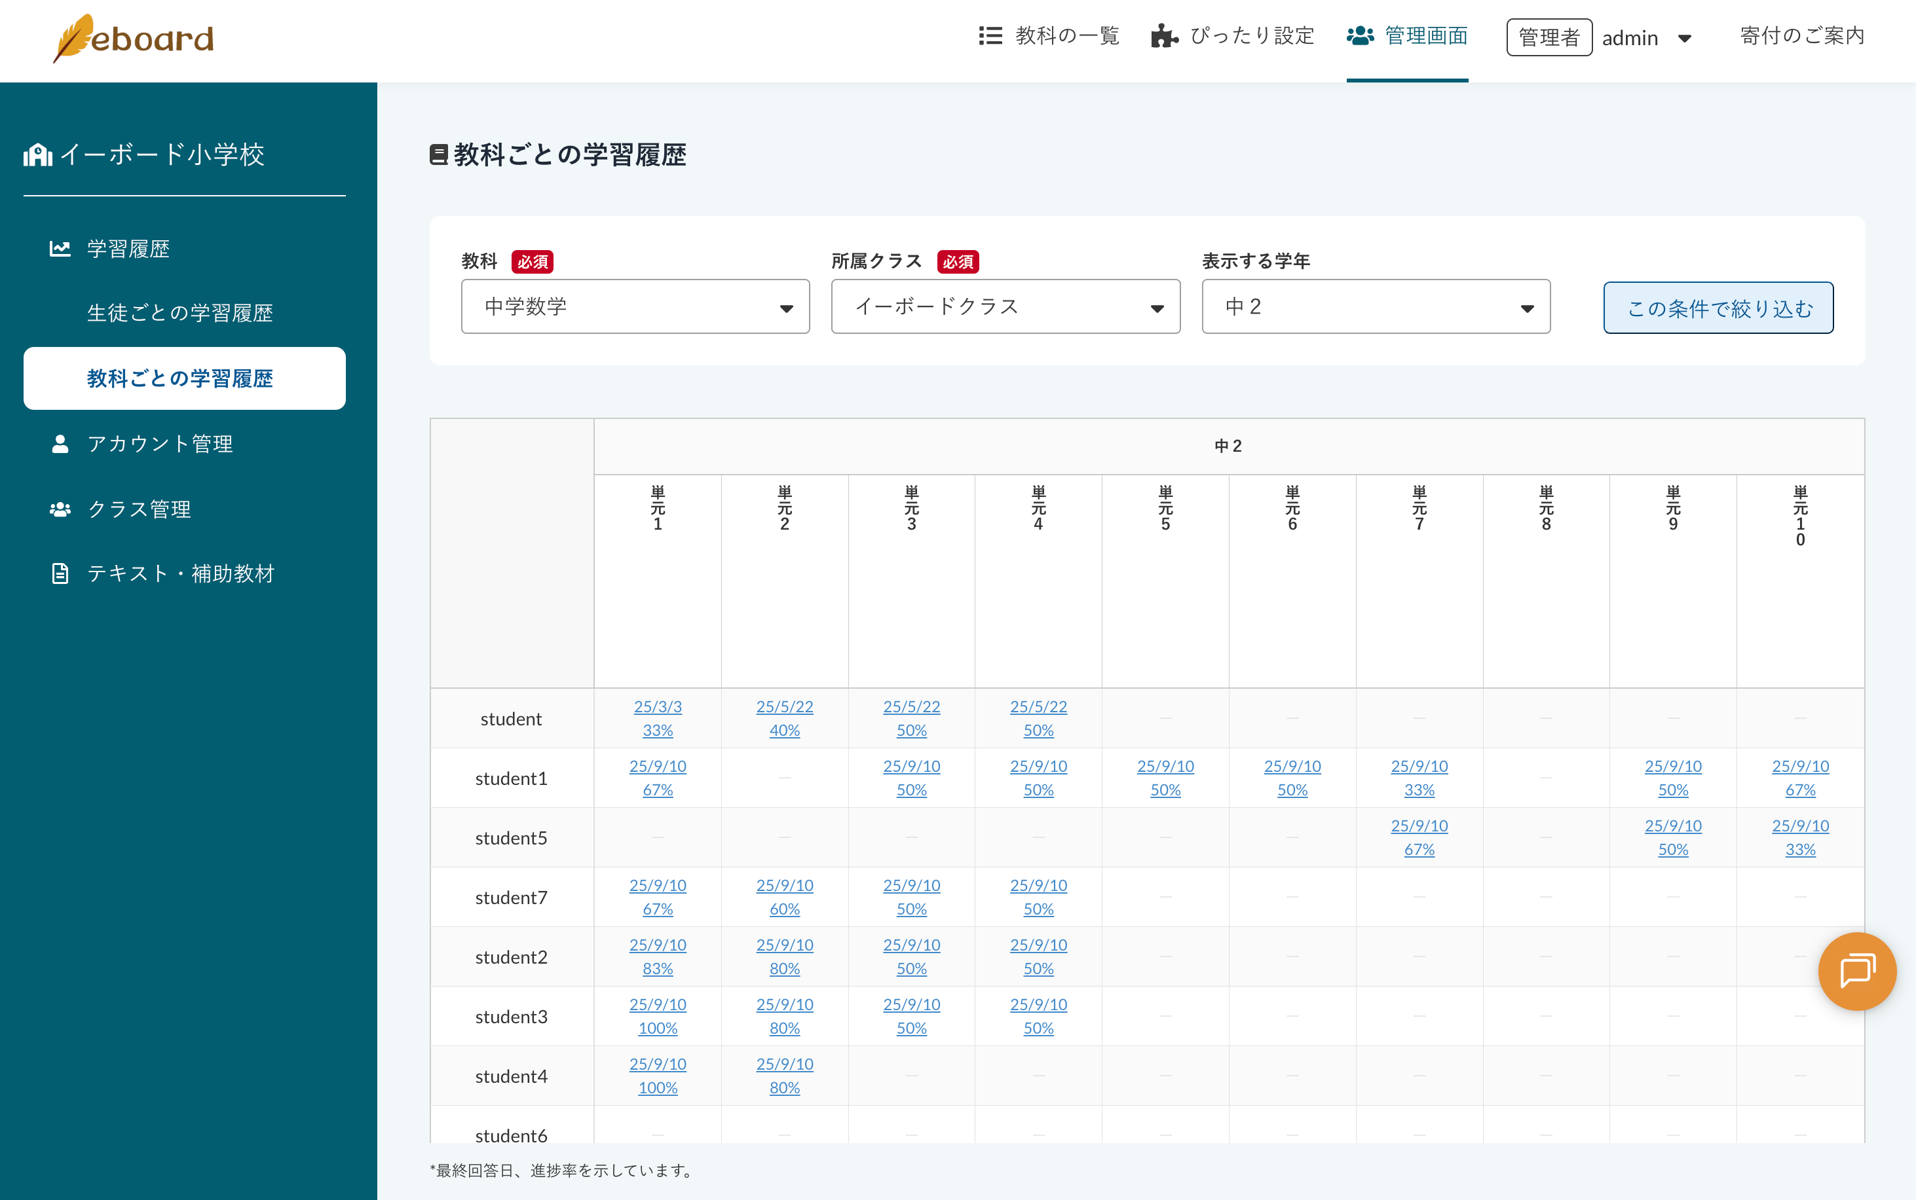Open the 教科 dropdown showing 中学数学

(x=635, y=306)
